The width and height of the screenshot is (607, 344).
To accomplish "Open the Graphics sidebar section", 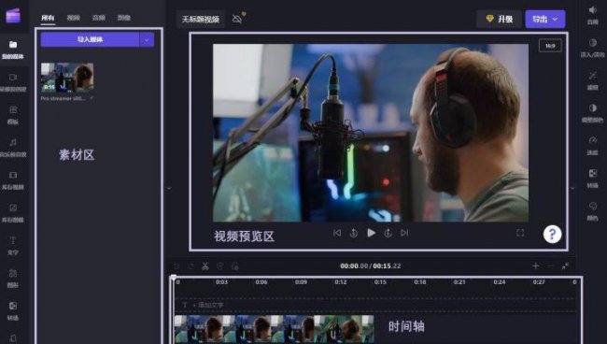I will 13,279.
